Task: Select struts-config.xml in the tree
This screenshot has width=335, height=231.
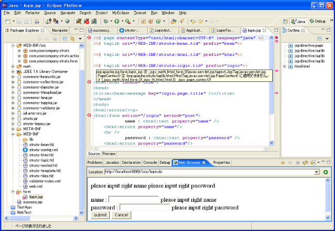Action: pos(43,150)
